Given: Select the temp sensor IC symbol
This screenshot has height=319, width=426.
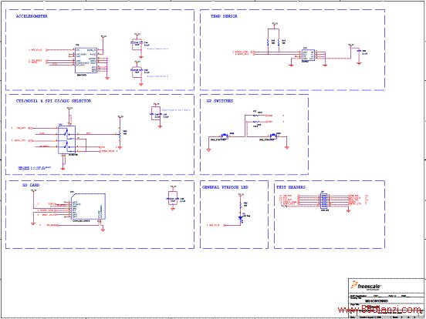Looking at the screenshot, I should [309, 55].
